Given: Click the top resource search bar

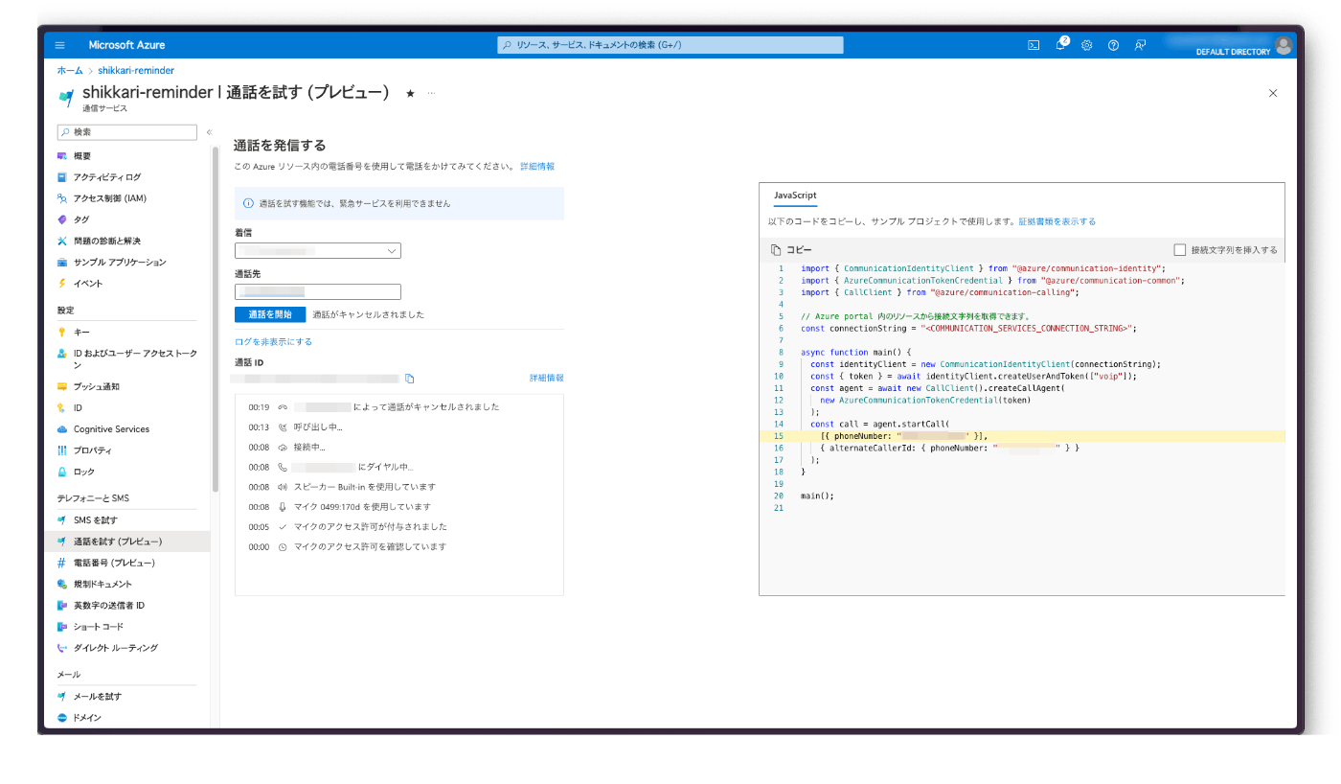Looking at the screenshot, I should coord(670,45).
